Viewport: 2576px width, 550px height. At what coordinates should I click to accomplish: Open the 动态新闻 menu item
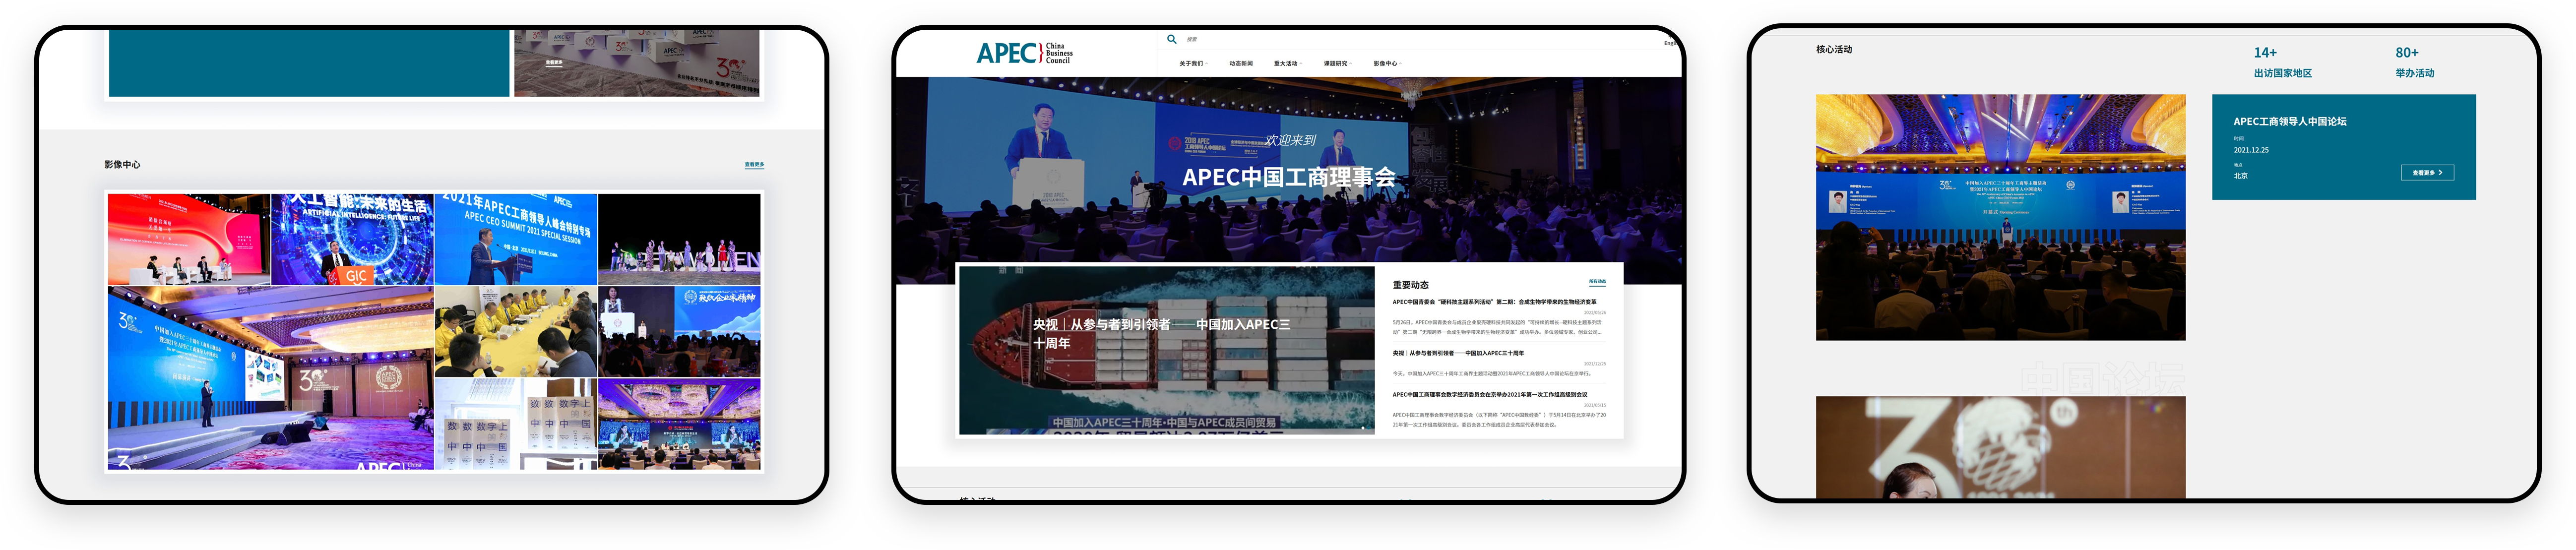1240,64
